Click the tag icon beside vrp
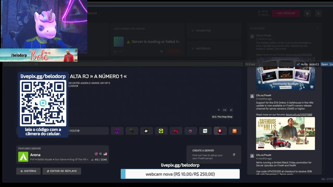This screenshot has height=187, width=333. pyautogui.click(x=219, y=110)
